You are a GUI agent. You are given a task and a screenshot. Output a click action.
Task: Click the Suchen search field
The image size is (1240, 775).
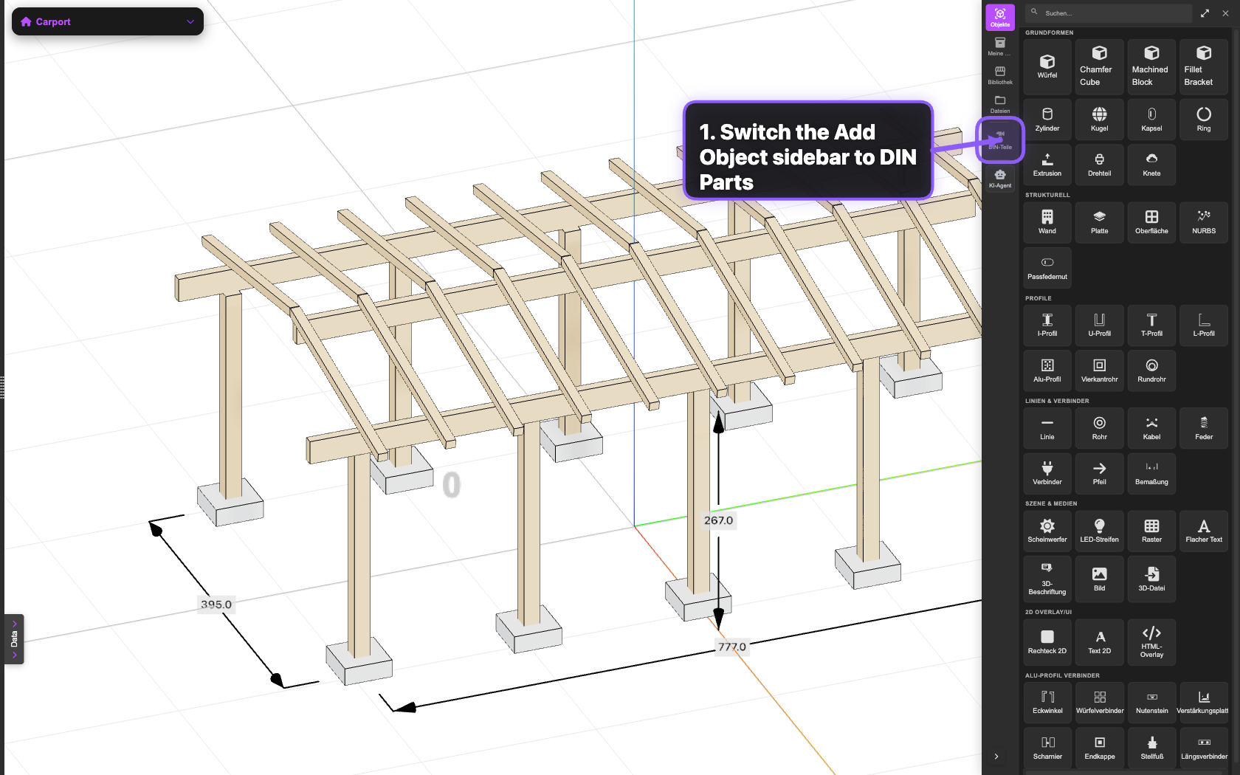pyautogui.click(x=1107, y=13)
